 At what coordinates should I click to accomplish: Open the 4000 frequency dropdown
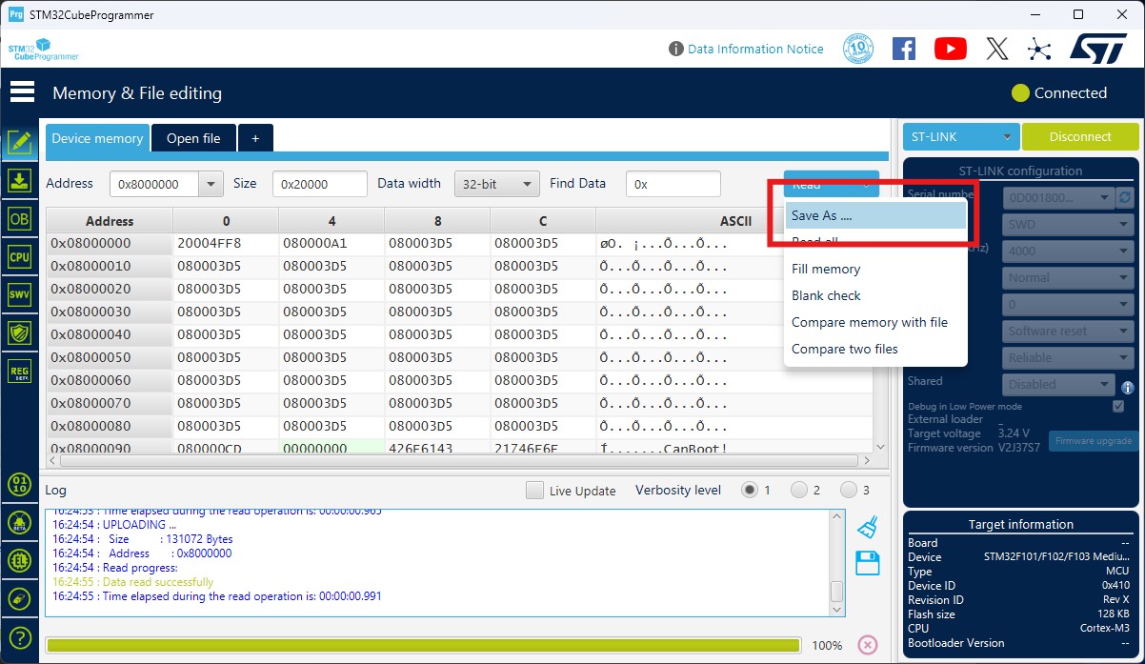click(1070, 252)
